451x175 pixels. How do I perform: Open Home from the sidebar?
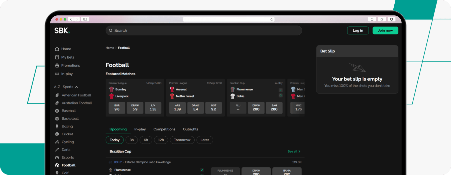pos(63,49)
